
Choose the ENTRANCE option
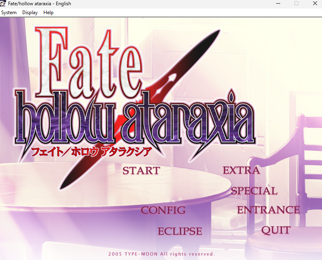click(268, 210)
